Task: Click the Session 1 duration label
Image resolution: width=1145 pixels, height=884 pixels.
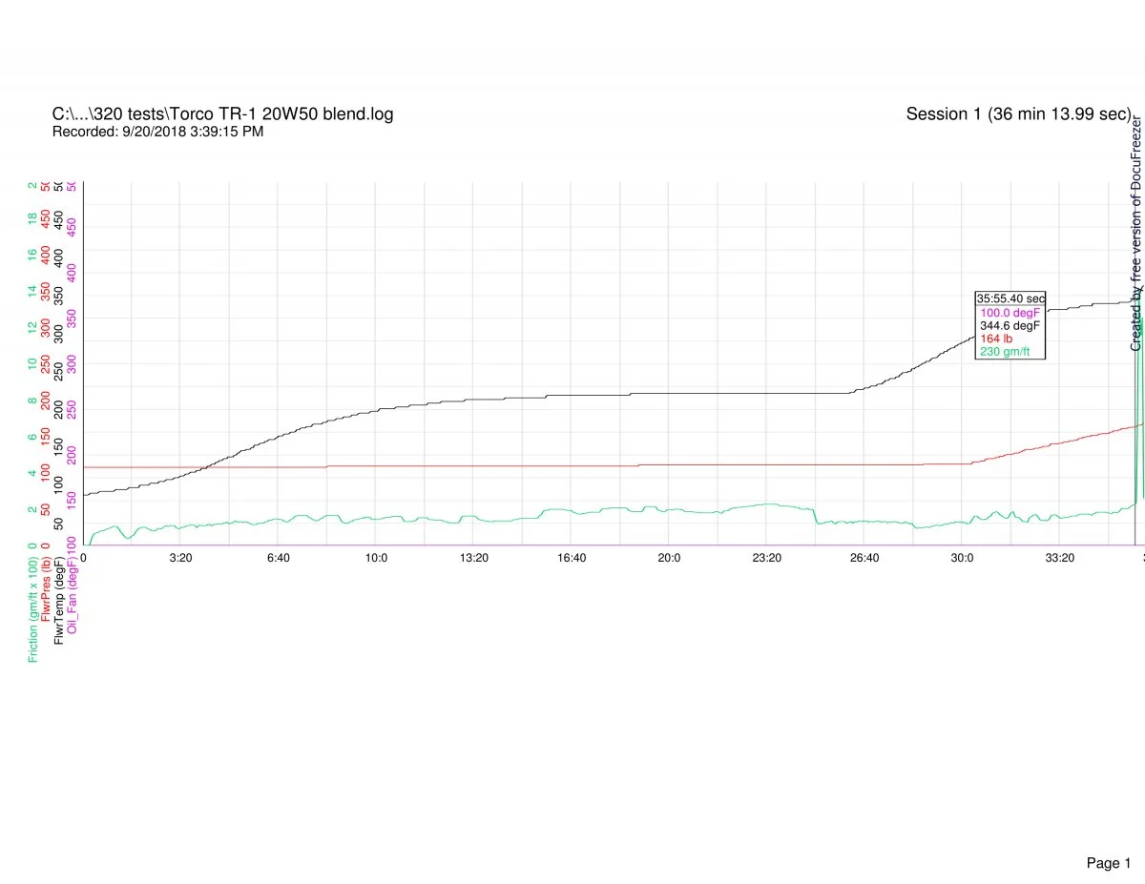Action: pos(1018,114)
